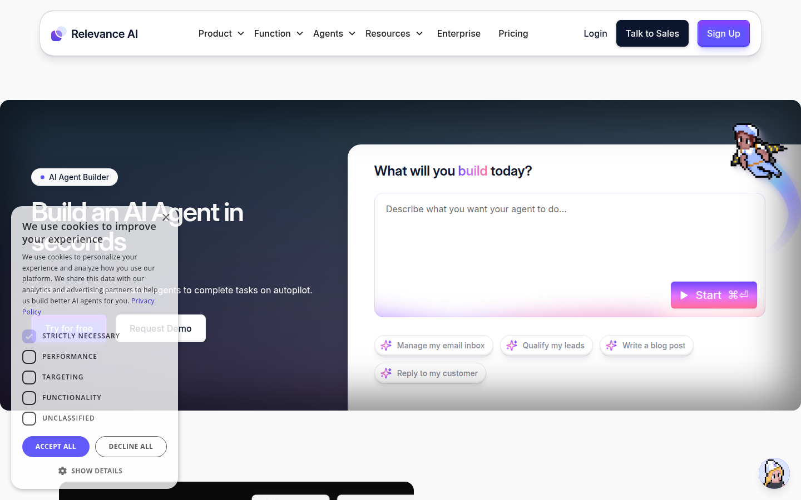This screenshot has height=500, width=801.
Task: Click sparkle icon on Reply to my customer
Action: pyautogui.click(x=386, y=373)
